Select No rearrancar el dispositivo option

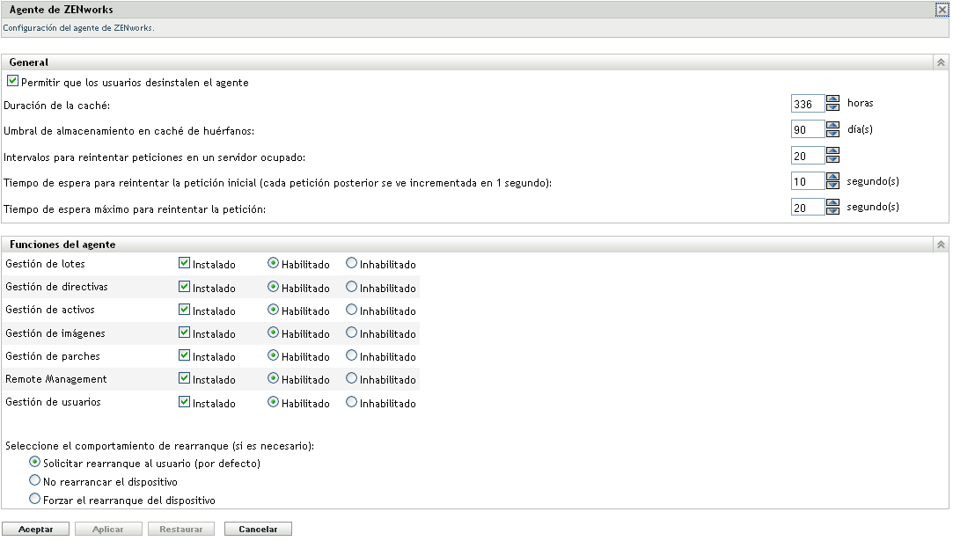[x=35, y=480]
